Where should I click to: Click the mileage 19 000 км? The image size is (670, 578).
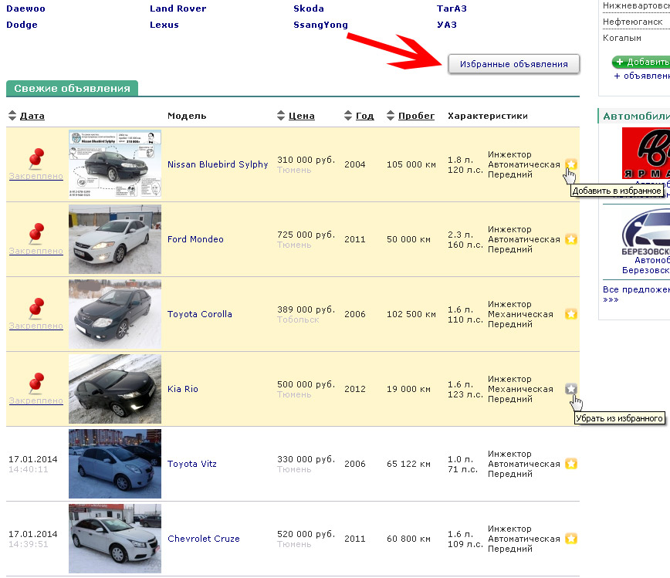tap(408, 389)
